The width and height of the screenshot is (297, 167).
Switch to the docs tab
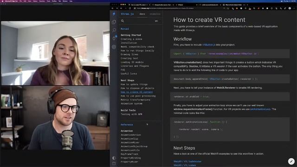coord(142,14)
